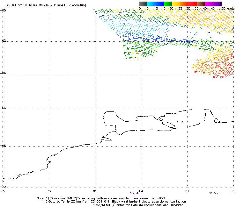Click the purple 15:54 pass time label
The image size is (236, 207).
(x=134, y=193)
